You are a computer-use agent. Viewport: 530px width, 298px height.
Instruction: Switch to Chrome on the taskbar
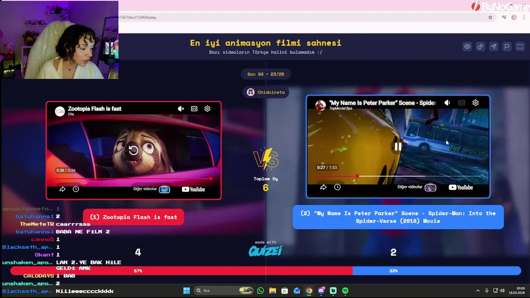click(309, 291)
